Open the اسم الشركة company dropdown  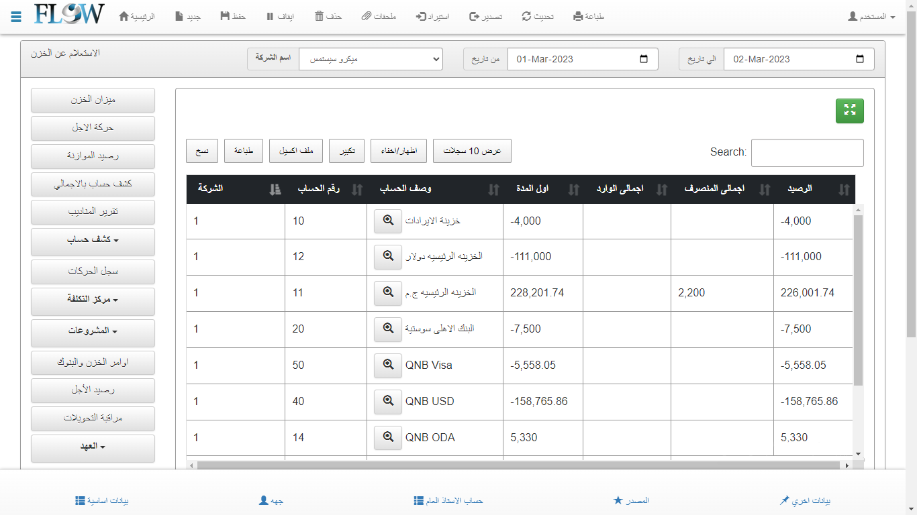(x=371, y=59)
